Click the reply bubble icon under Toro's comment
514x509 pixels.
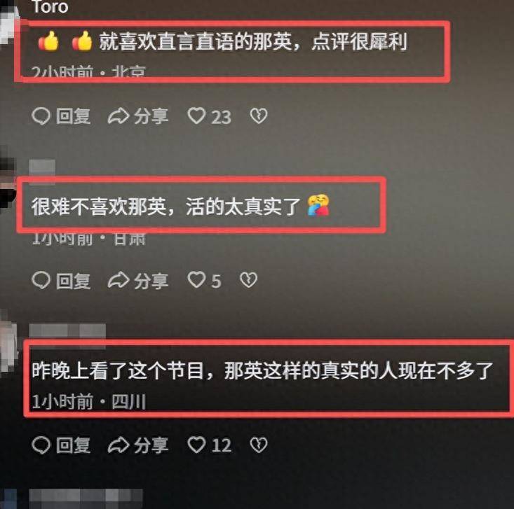(41, 116)
